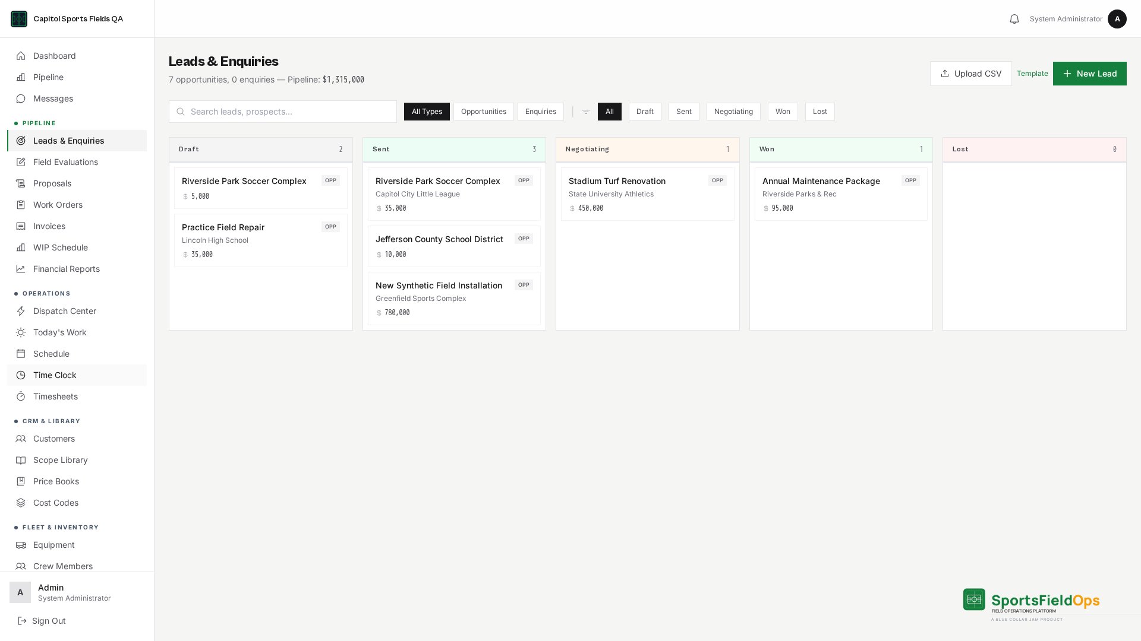1141x641 pixels.
Task: Click the $780,000 amount value
Action: (x=397, y=313)
